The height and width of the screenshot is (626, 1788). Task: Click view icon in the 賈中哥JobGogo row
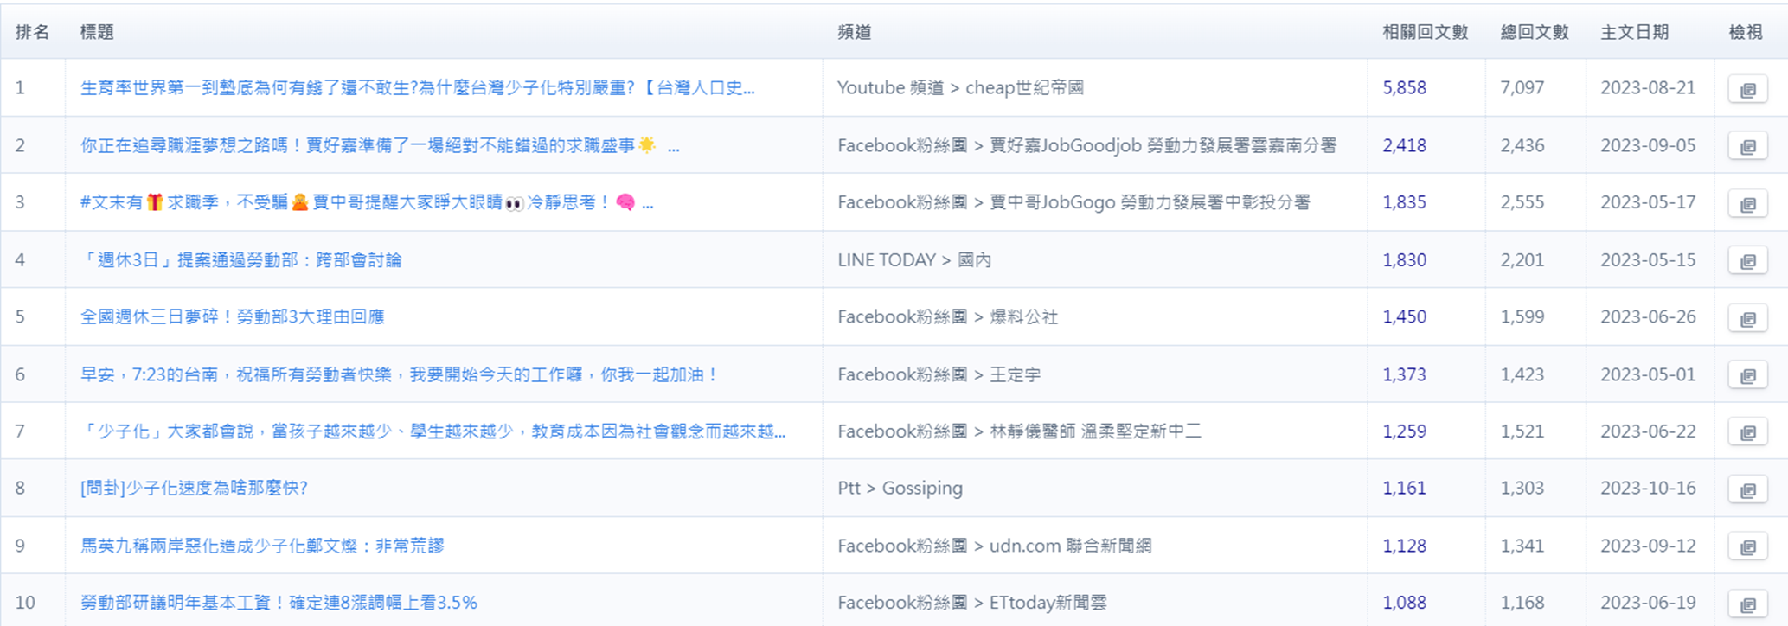pos(1747,204)
